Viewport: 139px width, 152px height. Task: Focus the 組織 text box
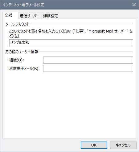tap(88, 60)
